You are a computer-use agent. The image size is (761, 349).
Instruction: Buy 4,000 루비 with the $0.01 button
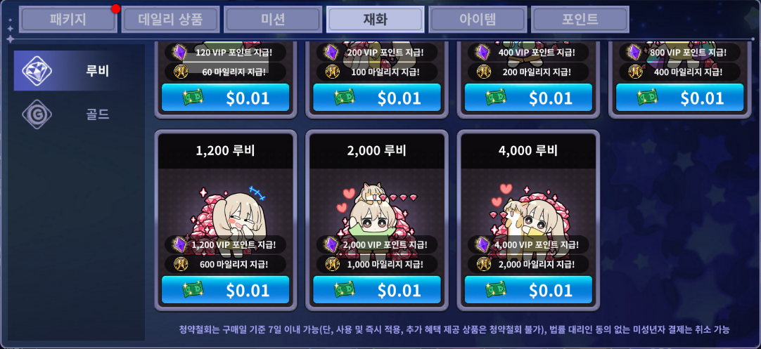528,290
